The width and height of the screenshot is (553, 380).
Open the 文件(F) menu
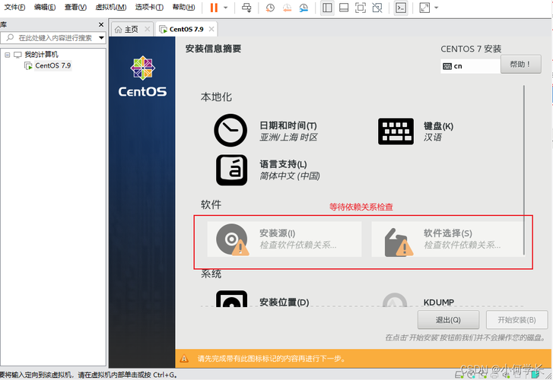(x=14, y=7)
